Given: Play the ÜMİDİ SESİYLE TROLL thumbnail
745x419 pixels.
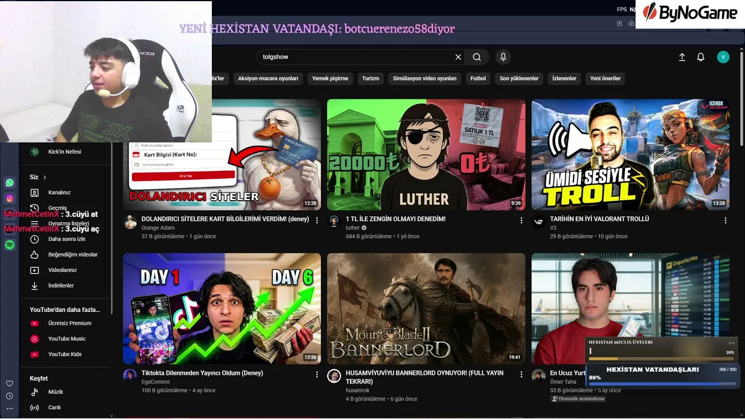Looking at the screenshot, I should [630, 155].
